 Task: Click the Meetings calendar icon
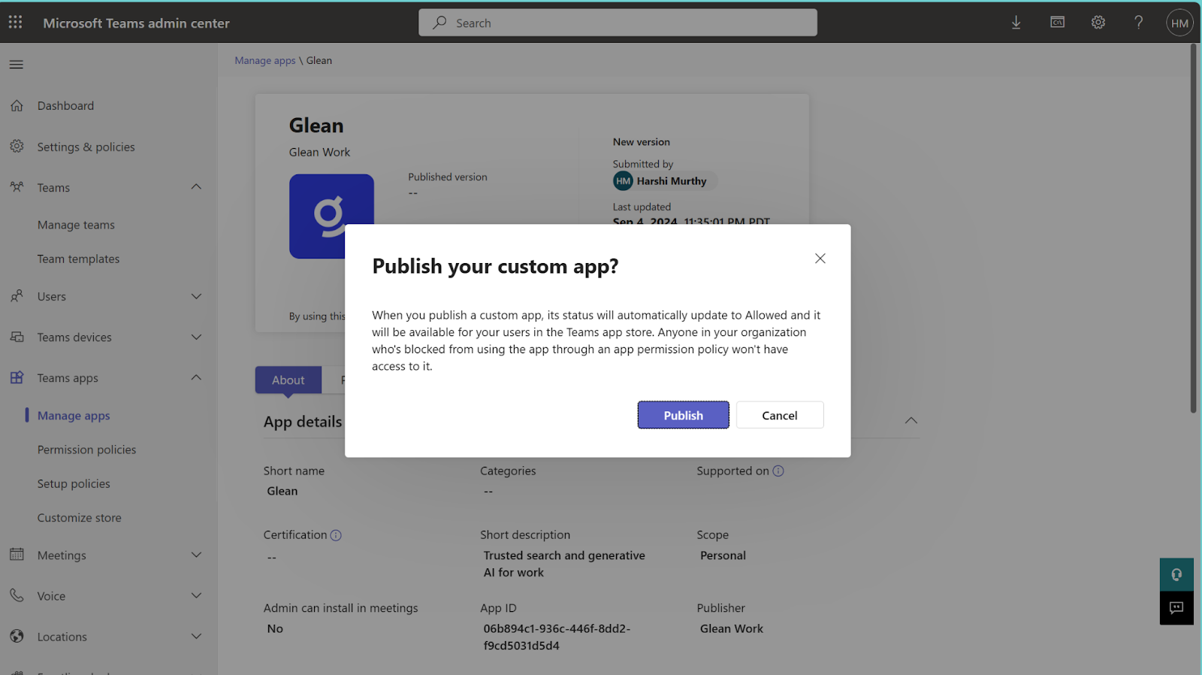[17, 555]
